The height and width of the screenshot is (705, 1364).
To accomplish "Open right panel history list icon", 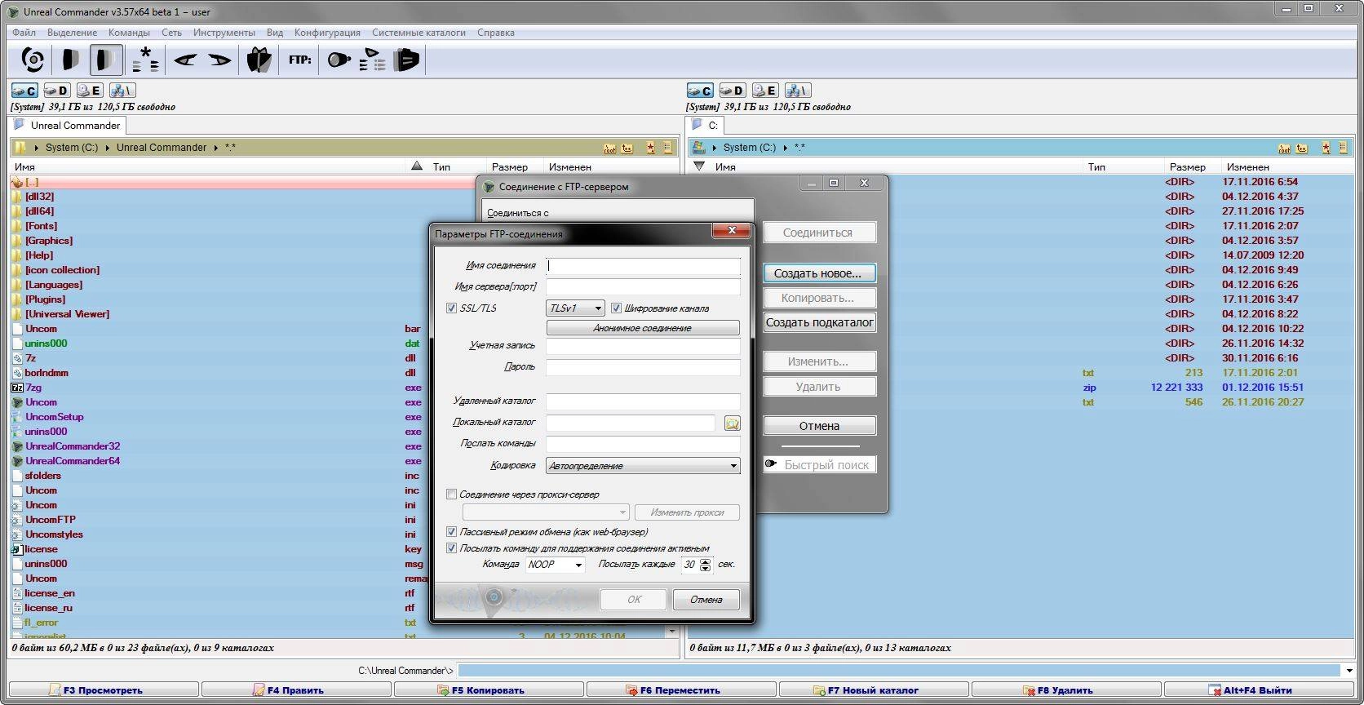I will pos(1343,148).
